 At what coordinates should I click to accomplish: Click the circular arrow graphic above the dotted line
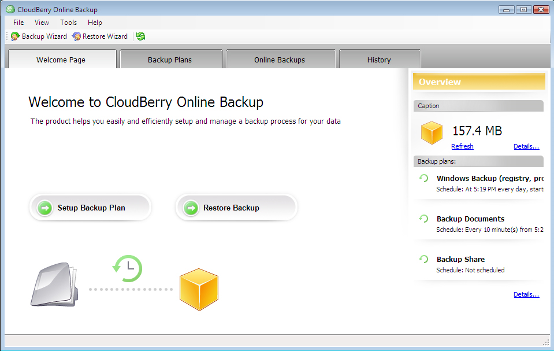(128, 268)
